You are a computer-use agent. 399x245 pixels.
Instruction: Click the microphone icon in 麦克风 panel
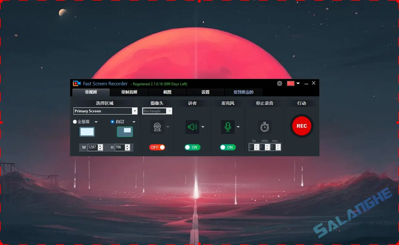pos(228,127)
